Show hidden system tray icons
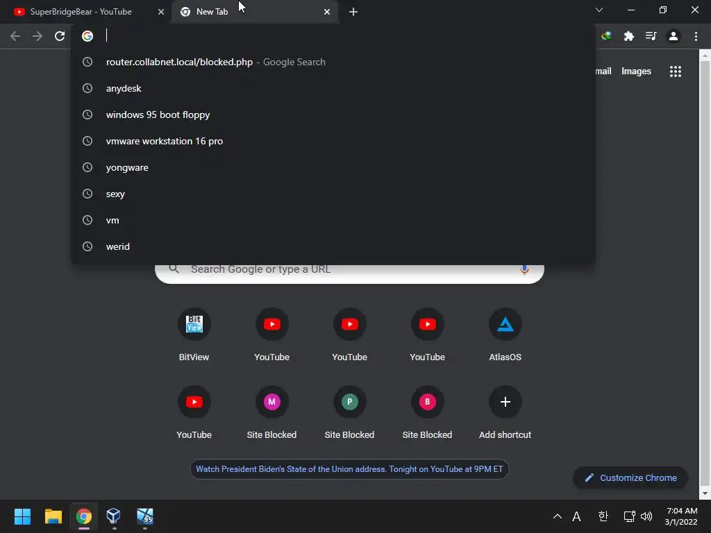Image resolution: width=711 pixels, height=533 pixels. [558, 516]
